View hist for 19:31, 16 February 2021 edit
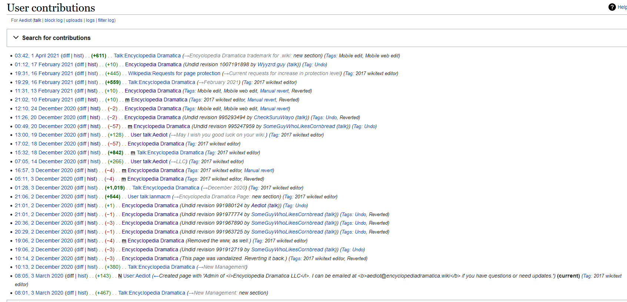Viewport: 627px width, 302px height. point(93,73)
